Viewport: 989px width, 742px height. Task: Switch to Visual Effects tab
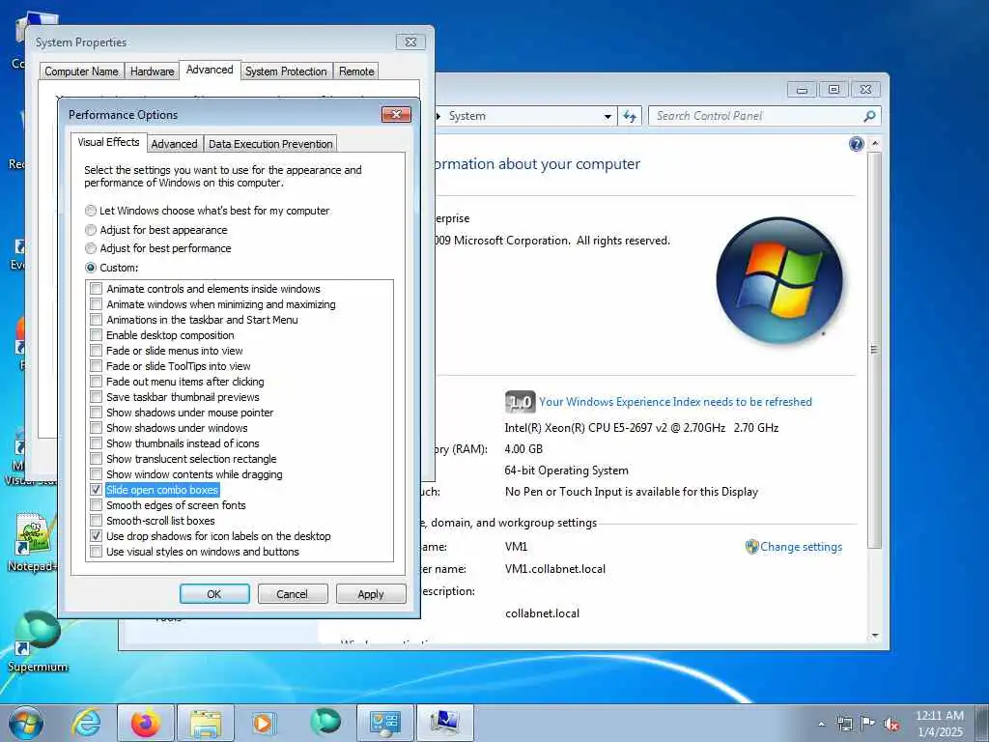click(108, 143)
